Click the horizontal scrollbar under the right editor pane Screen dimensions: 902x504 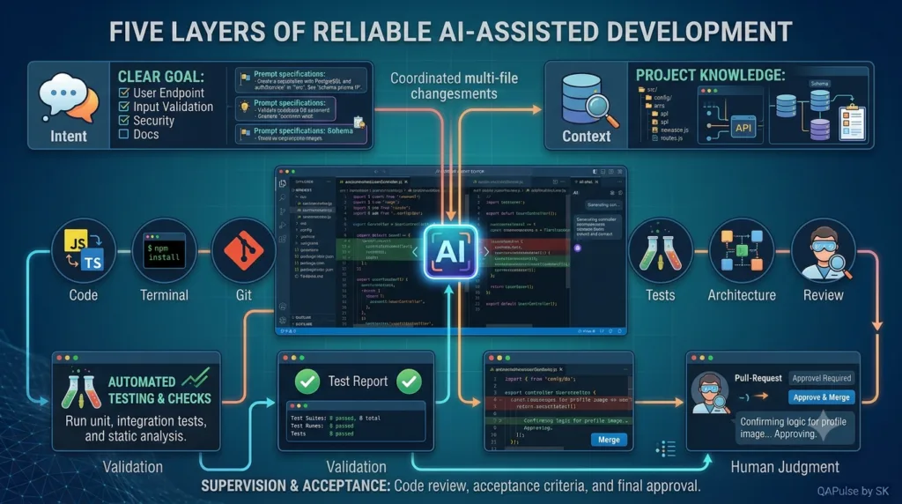509,325
